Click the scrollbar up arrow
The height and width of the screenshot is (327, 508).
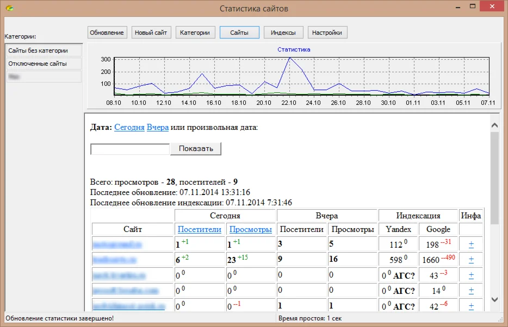pos(494,125)
